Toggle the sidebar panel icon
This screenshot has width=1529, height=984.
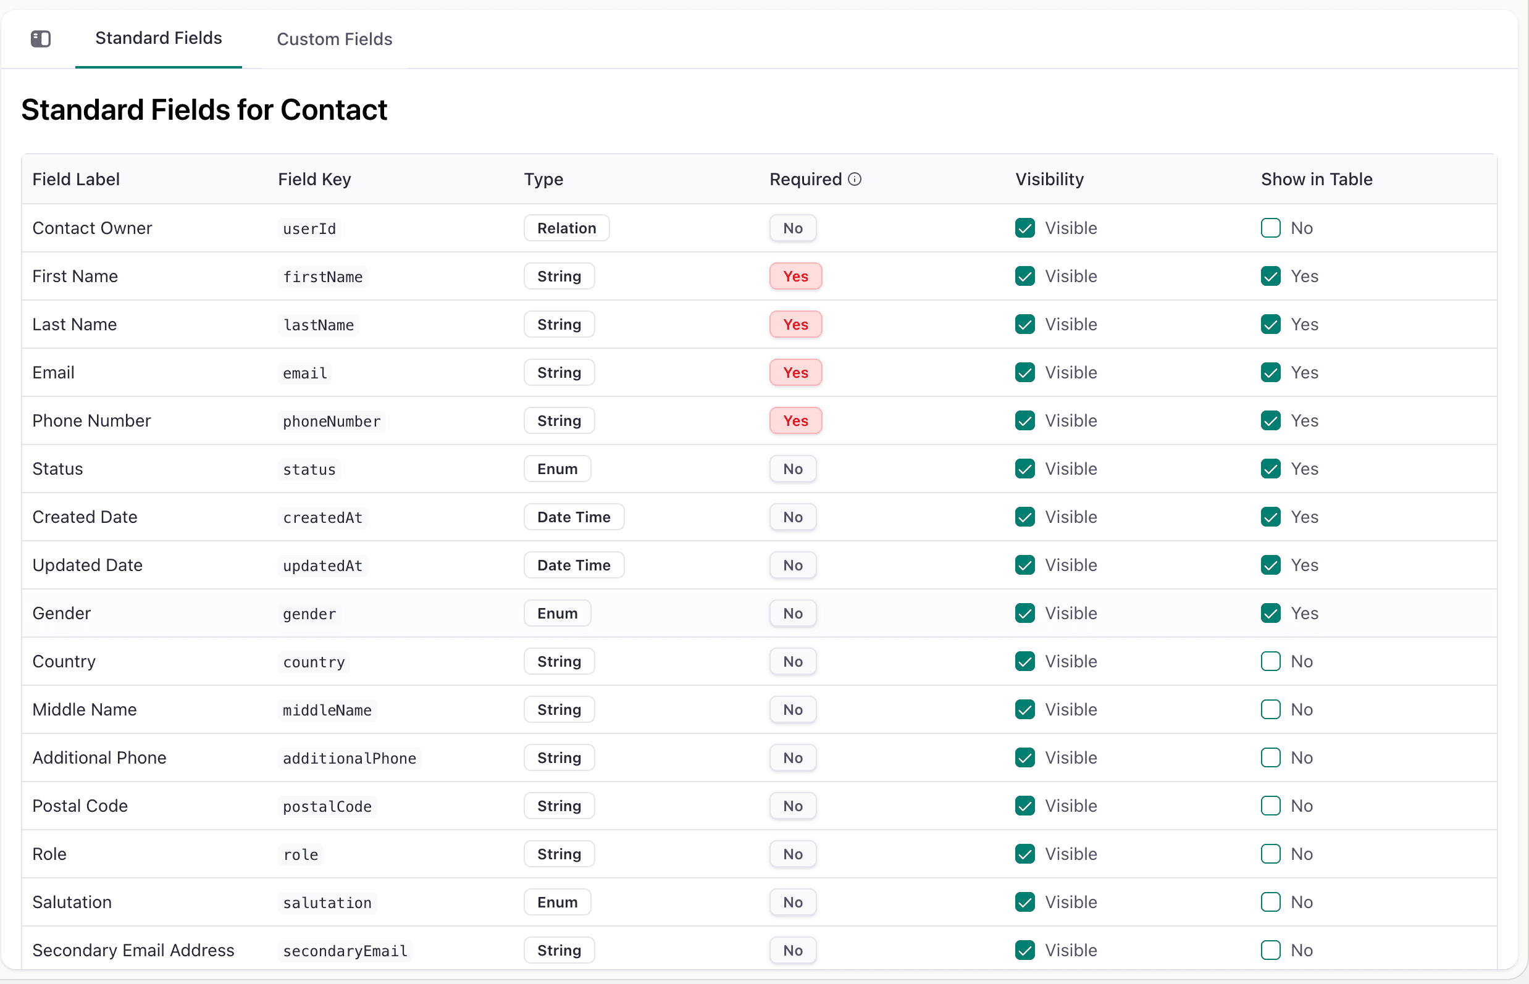pyautogui.click(x=41, y=39)
